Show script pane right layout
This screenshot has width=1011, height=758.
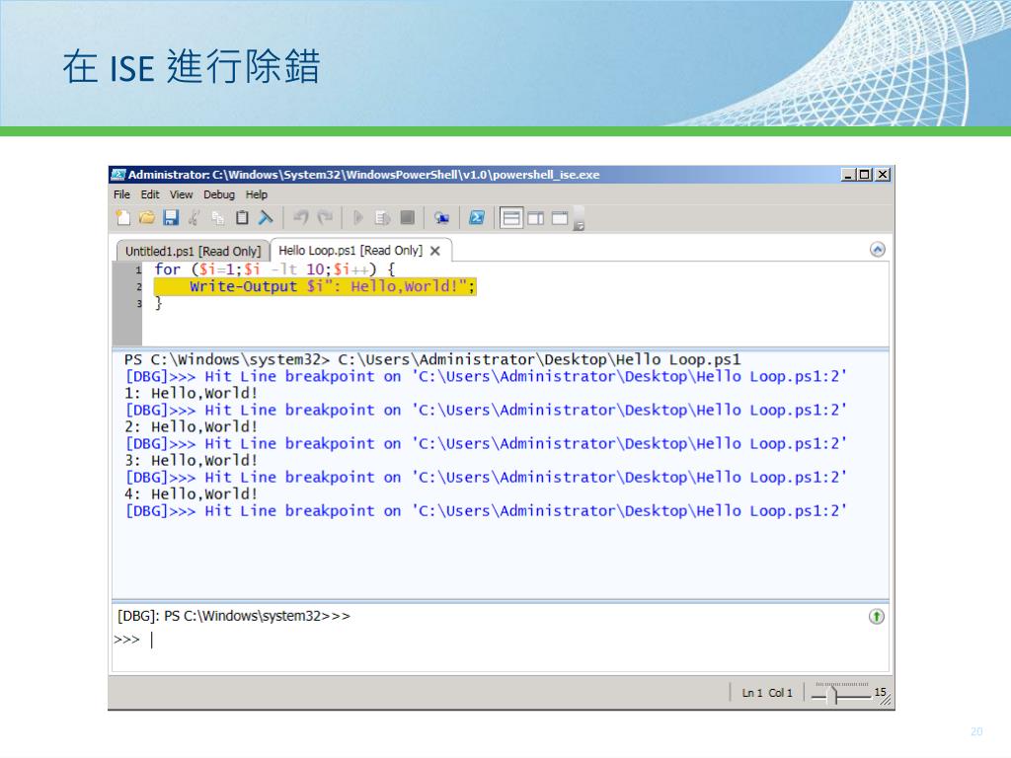[x=535, y=218]
